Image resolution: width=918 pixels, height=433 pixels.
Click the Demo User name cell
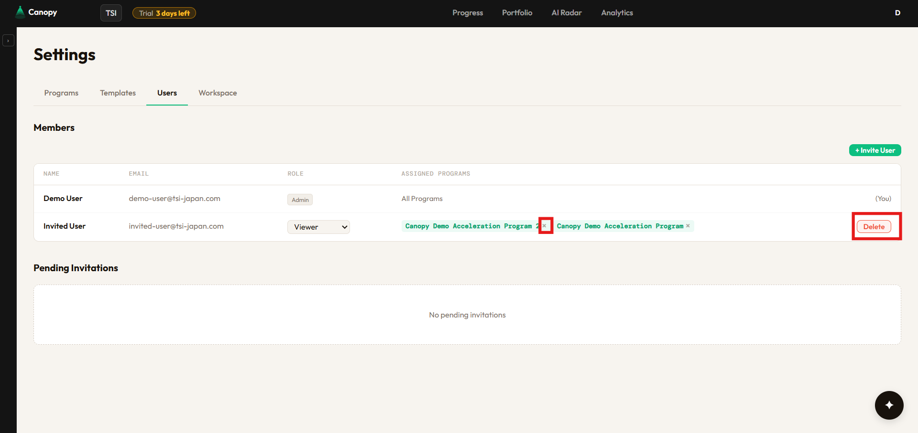pyautogui.click(x=63, y=199)
